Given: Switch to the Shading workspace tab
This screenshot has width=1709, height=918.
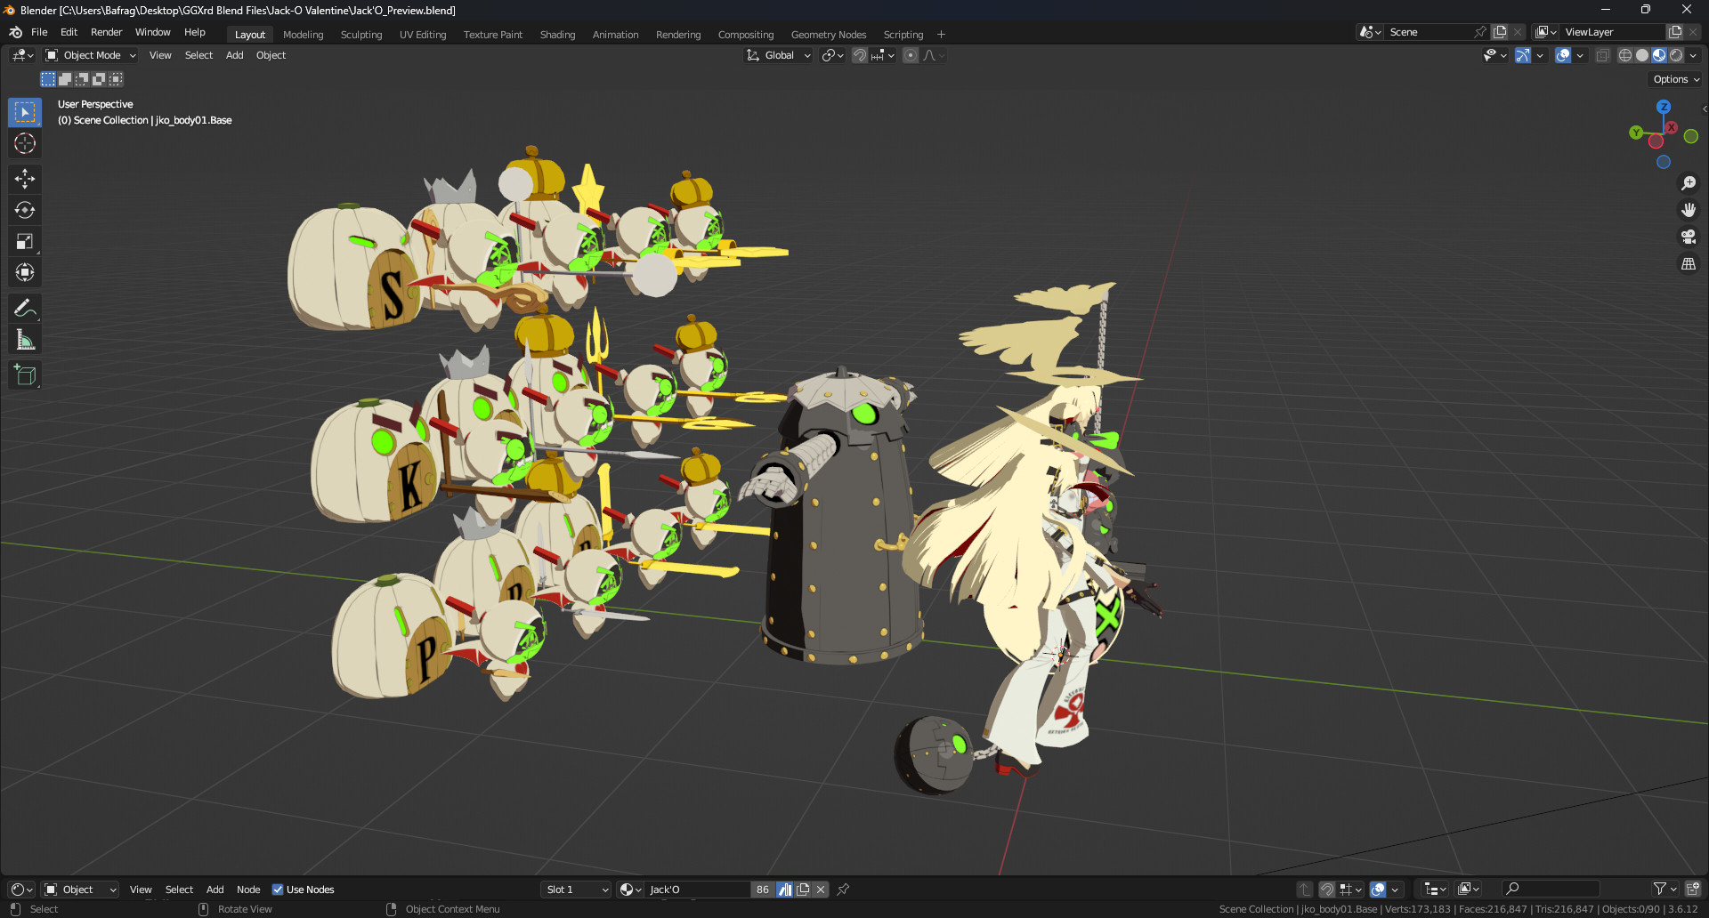Looking at the screenshot, I should click(x=557, y=34).
